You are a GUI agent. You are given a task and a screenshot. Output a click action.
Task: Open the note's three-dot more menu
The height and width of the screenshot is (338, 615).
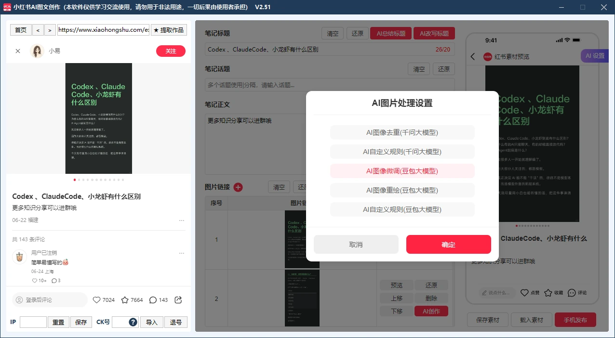[182, 221]
